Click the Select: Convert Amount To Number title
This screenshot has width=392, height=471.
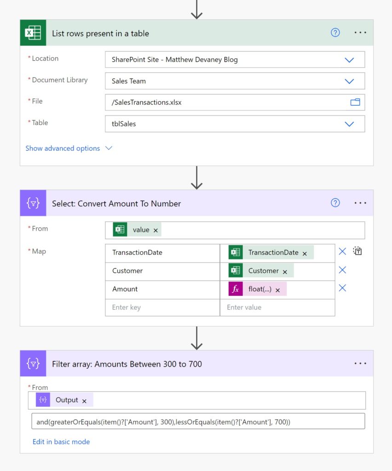coord(116,204)
